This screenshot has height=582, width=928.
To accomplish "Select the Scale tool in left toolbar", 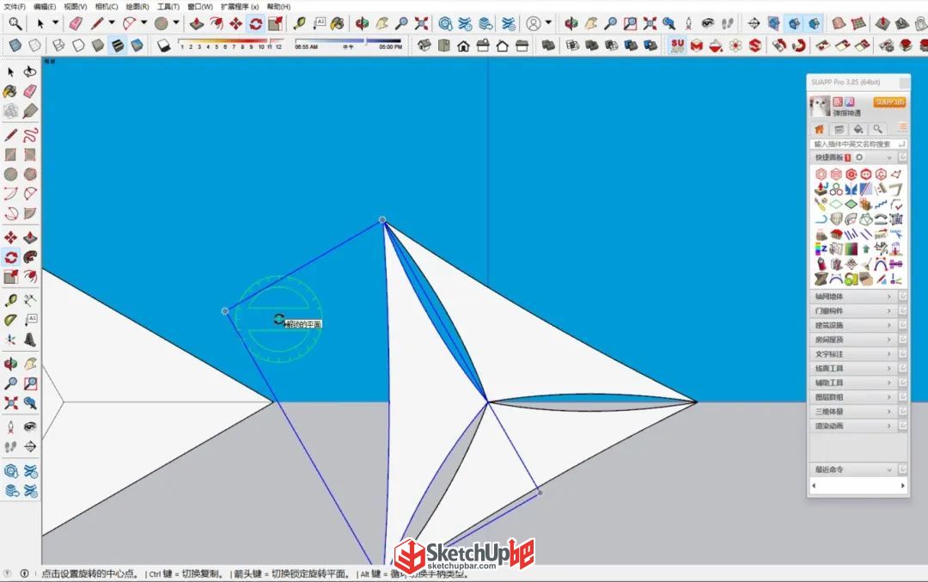I will point(10,277).
